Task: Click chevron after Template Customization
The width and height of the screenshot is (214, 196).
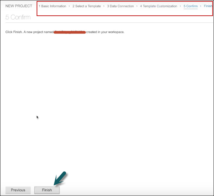Action: (x=180, y=6)
